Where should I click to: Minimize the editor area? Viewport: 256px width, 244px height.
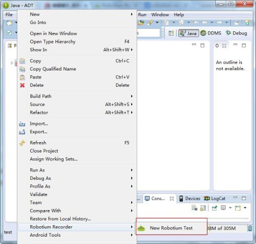coord(194,44)
